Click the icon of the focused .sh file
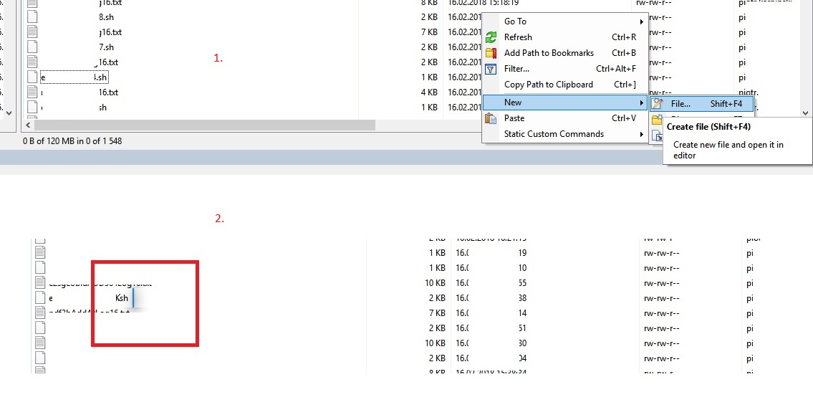 pos(32,77)
